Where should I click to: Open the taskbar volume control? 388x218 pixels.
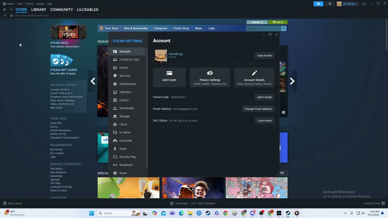(x=363, y=213)
